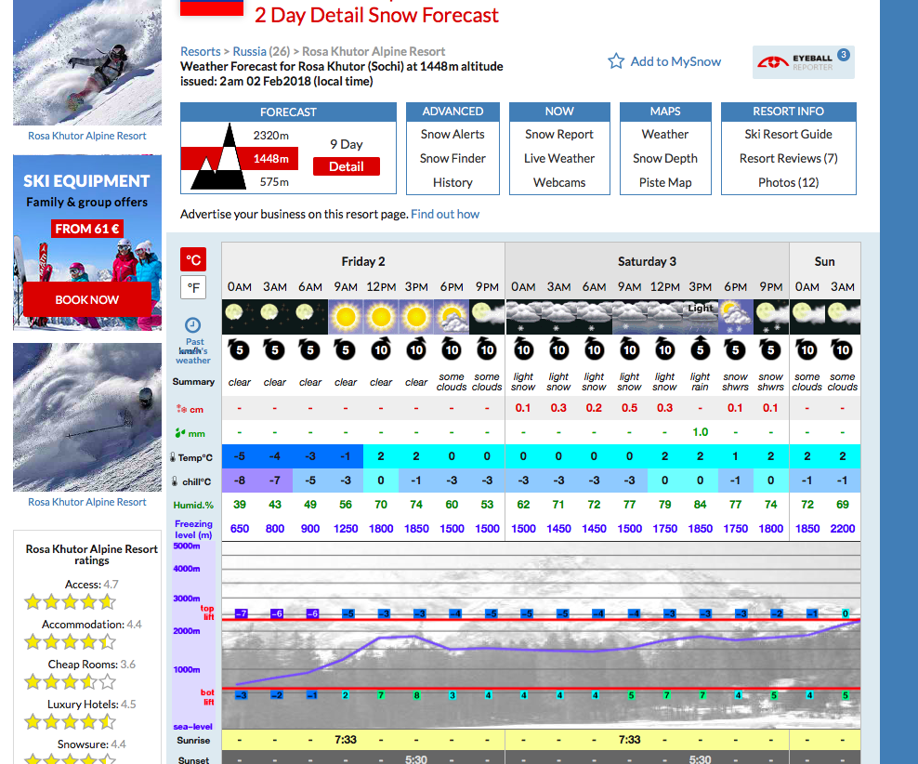Open the Eyeball Reporter badge

[x=803, y=61]
